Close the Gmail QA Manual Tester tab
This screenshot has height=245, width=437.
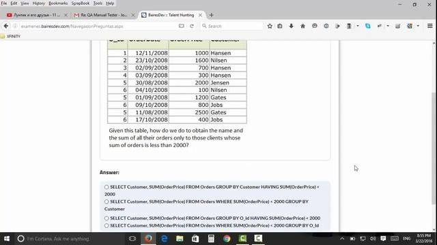[x=133, y=15]
